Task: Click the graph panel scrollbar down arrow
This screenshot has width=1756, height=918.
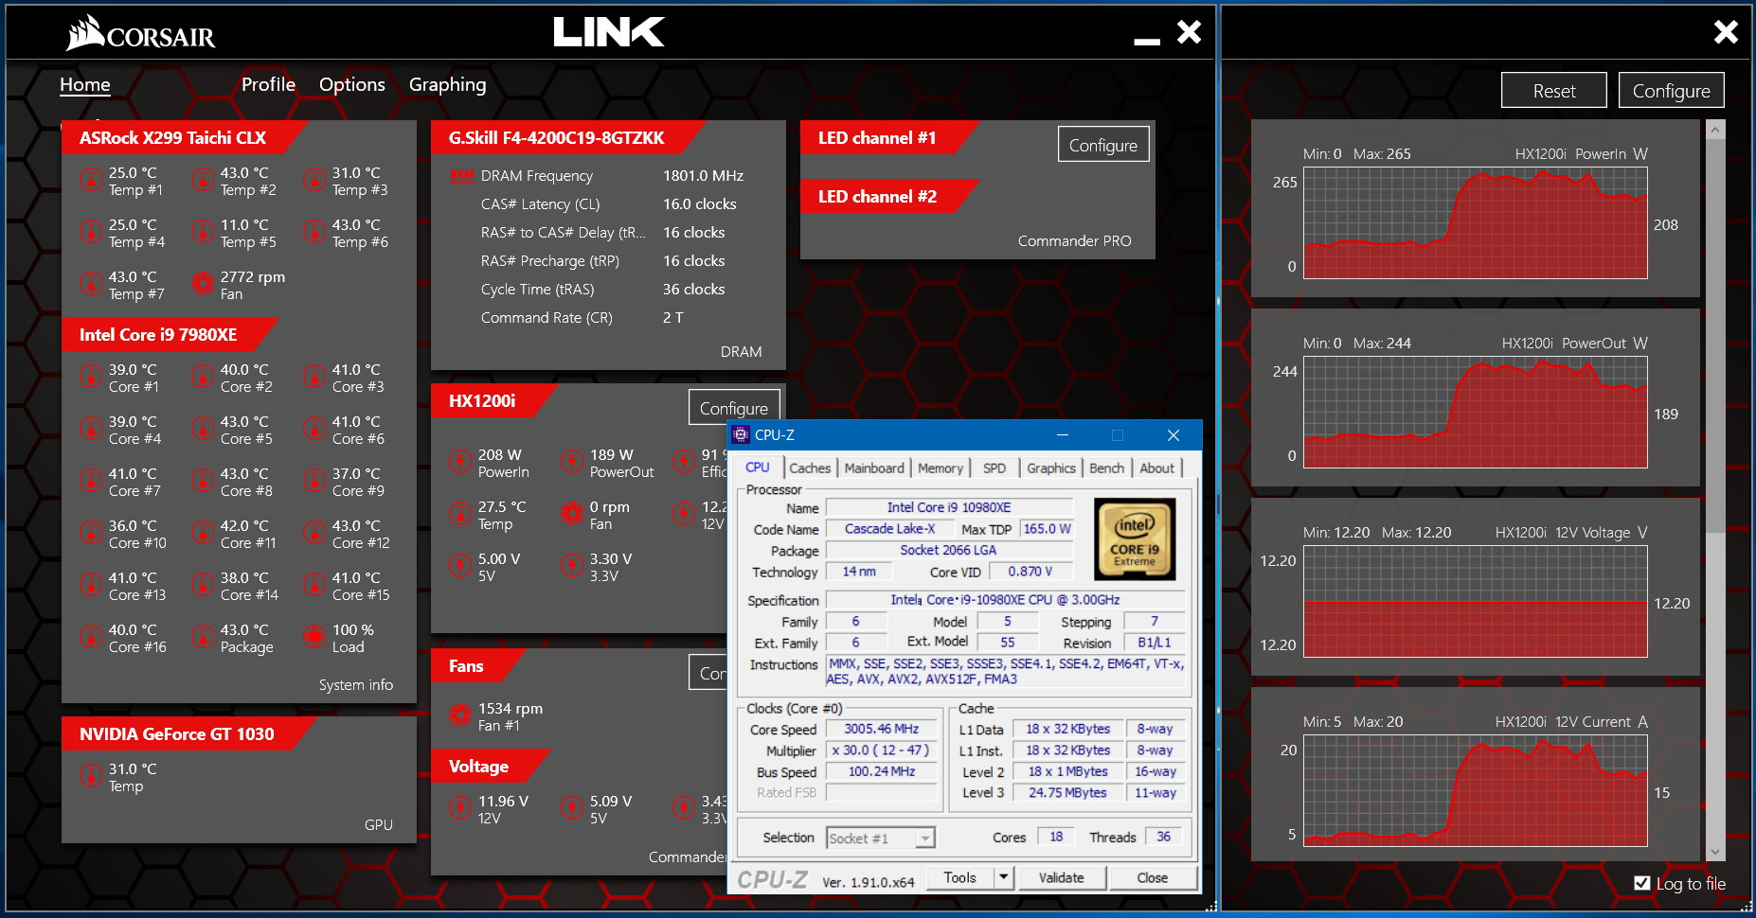Action: [x=1715, y=852]
